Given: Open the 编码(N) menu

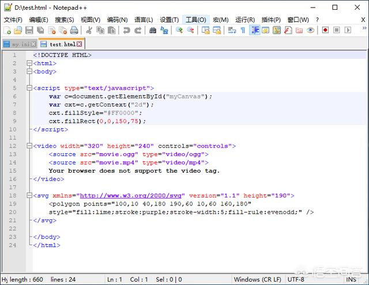Looking at the screenshot, I should (117, 20).
